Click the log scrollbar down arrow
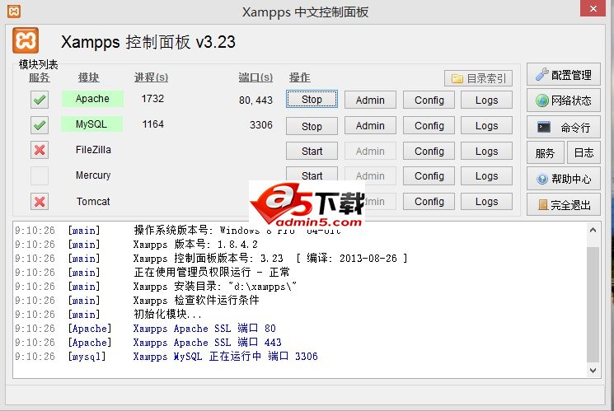The width and height of the screenshot is (614, 411). pos(593,371)
